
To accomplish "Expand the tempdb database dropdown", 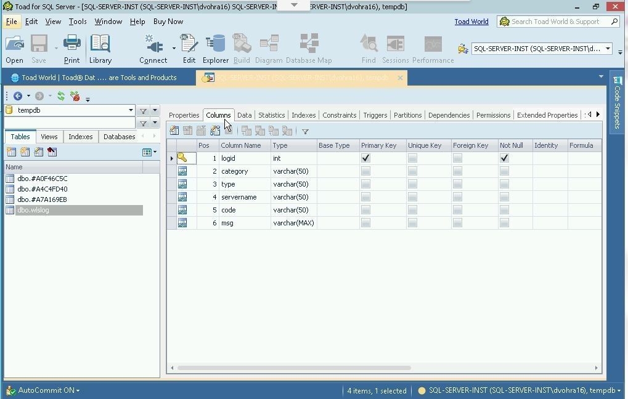I will 131,111.
